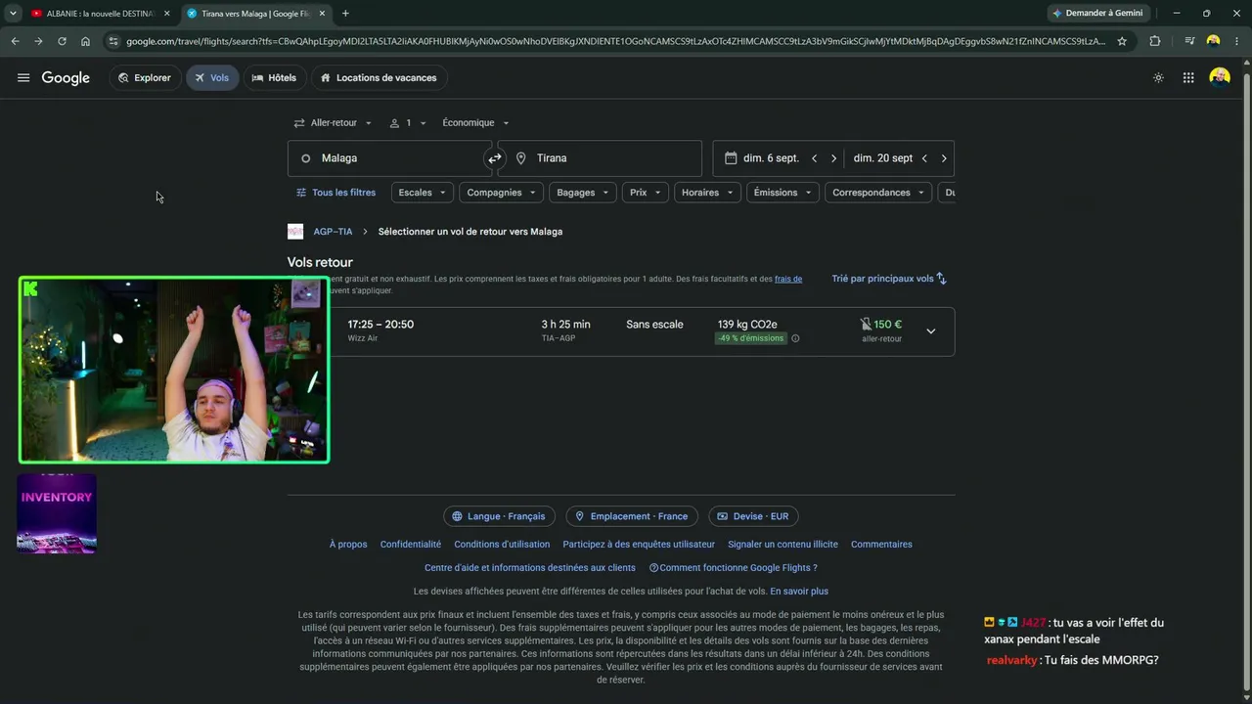Open the Google main menu hamburger
Viewport: 1252px width, 704px height.
click(23, 78)
